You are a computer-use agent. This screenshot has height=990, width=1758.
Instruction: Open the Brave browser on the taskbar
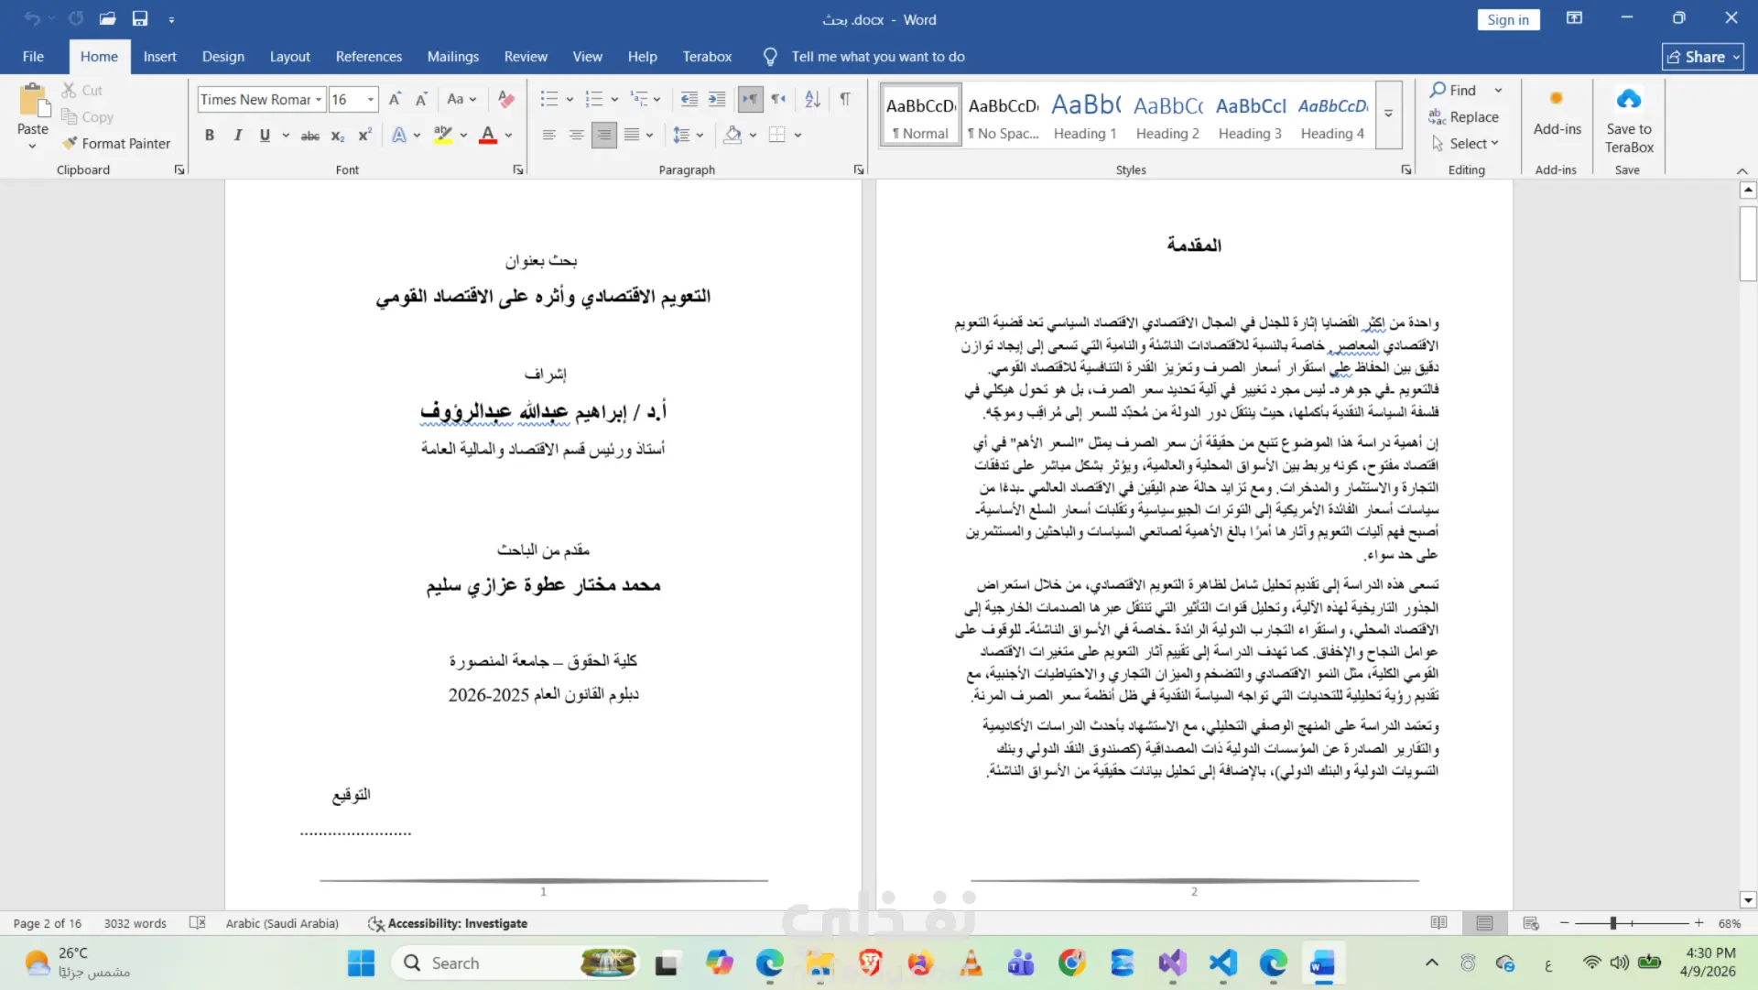tap(870, 963)
